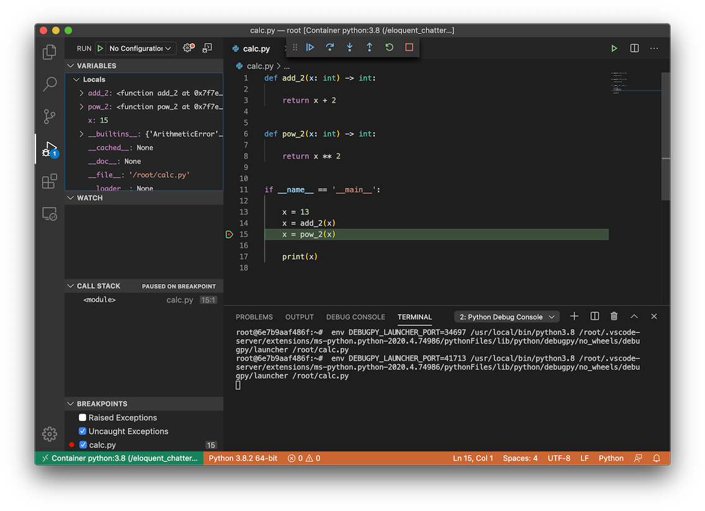
Task: Uncheck the Uncaught Exceptions breakpoint
Action: [x=83, y=431]
